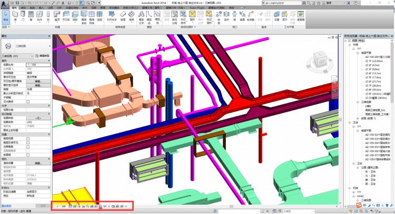Open the 属性帮助 link
395x214 pixels.
coord(6,206)
